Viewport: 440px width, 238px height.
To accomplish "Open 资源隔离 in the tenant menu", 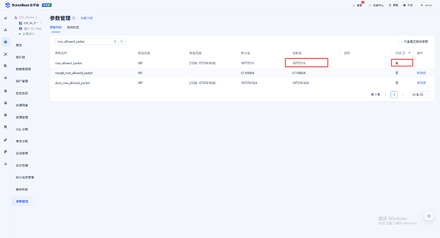I will (22, 105).
